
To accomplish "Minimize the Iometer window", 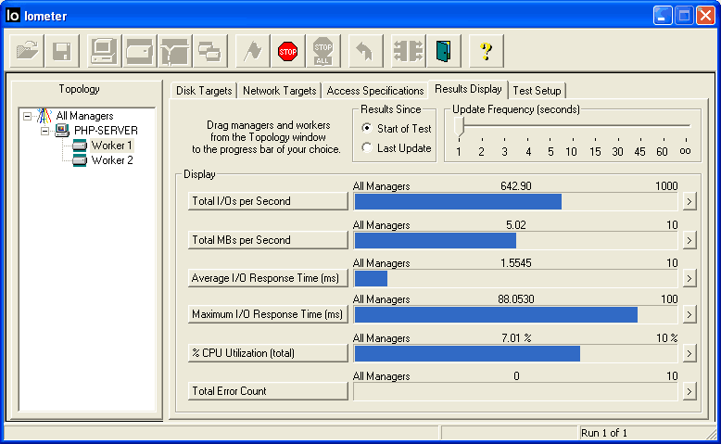I will (x=663, y=16).
